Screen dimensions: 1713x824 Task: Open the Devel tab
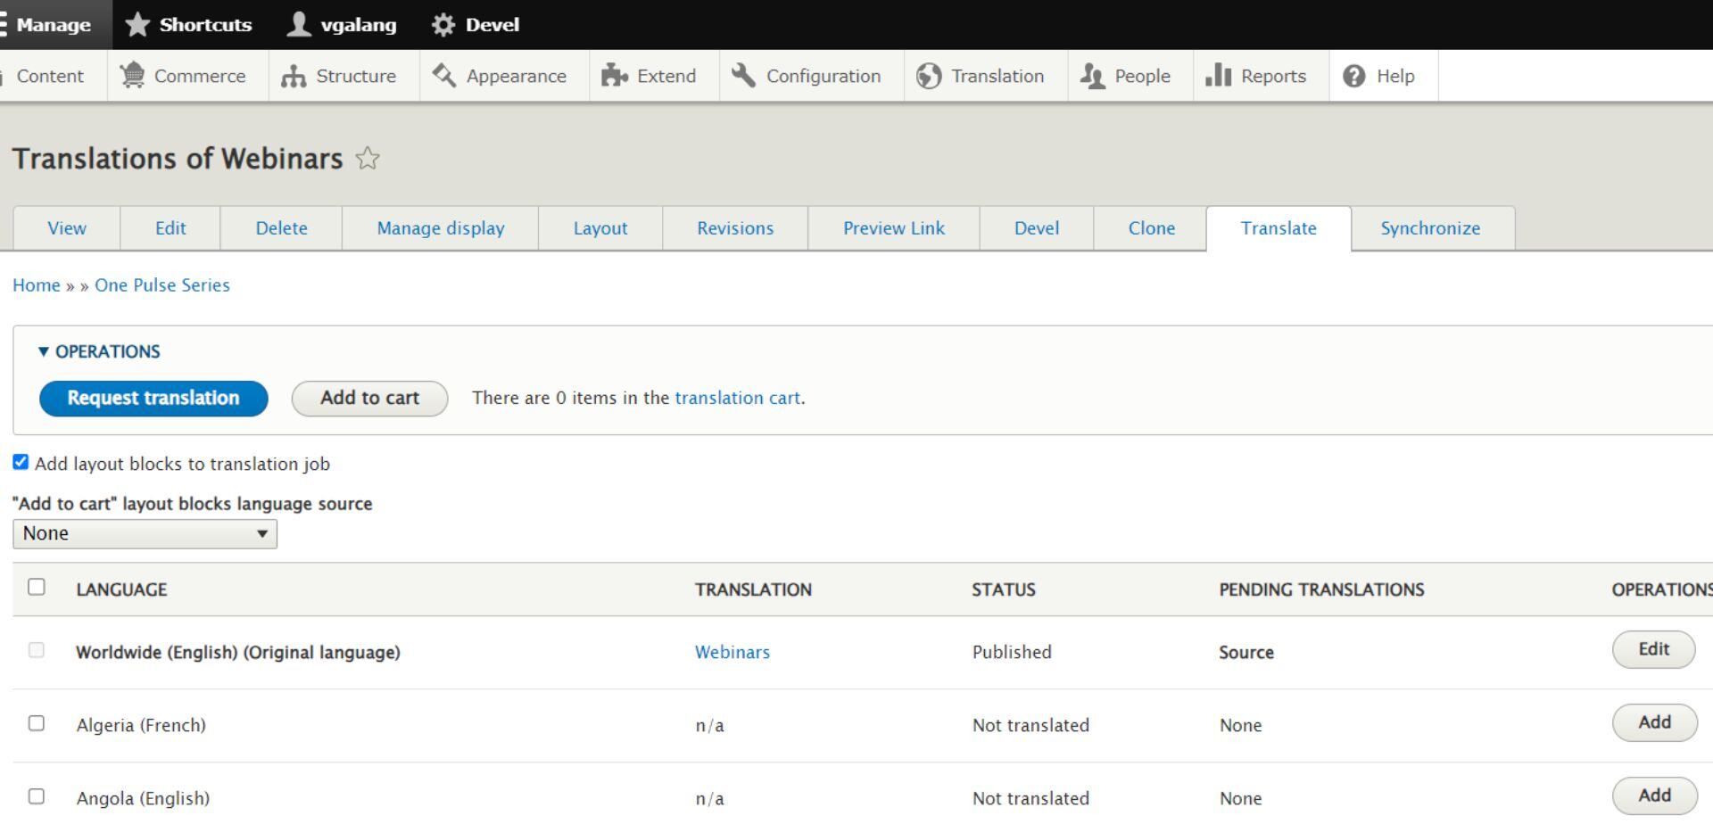1037,228
